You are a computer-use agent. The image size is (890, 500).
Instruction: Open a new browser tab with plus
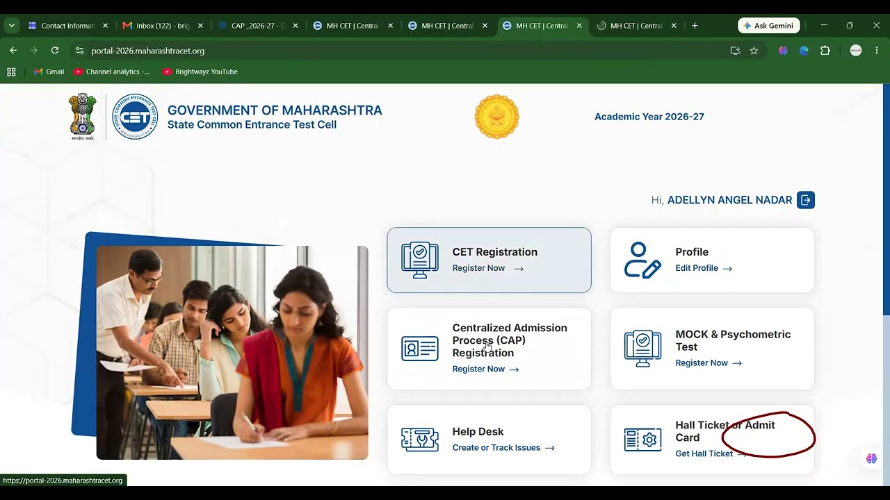point(695,26)
